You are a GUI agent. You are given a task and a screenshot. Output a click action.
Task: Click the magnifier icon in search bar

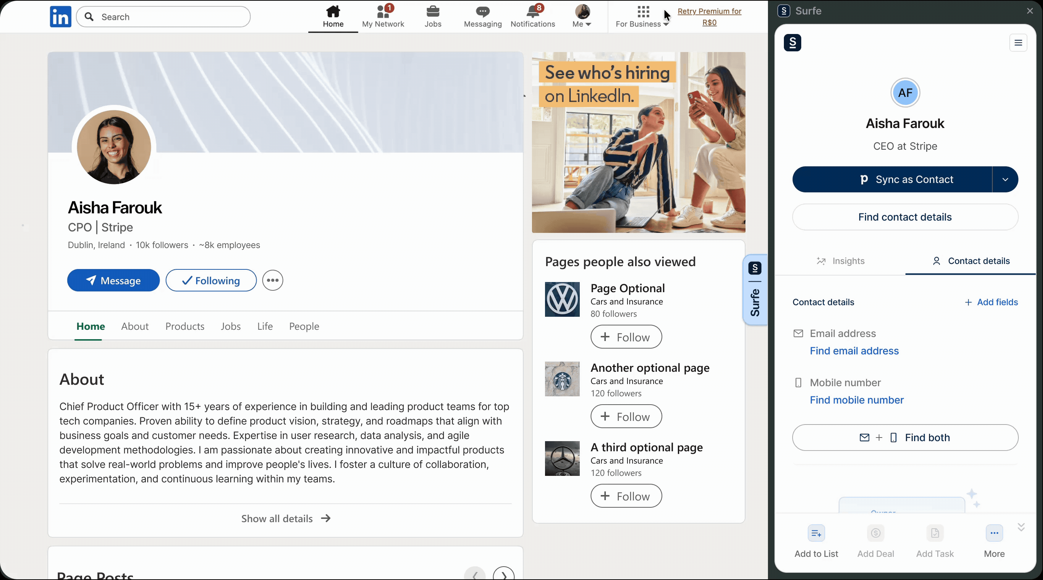tap(89, 17)
